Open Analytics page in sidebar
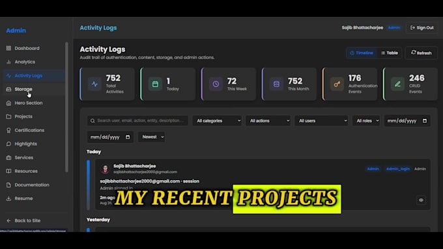Screen dimensions: 443x249 click(x=25, y=62)
